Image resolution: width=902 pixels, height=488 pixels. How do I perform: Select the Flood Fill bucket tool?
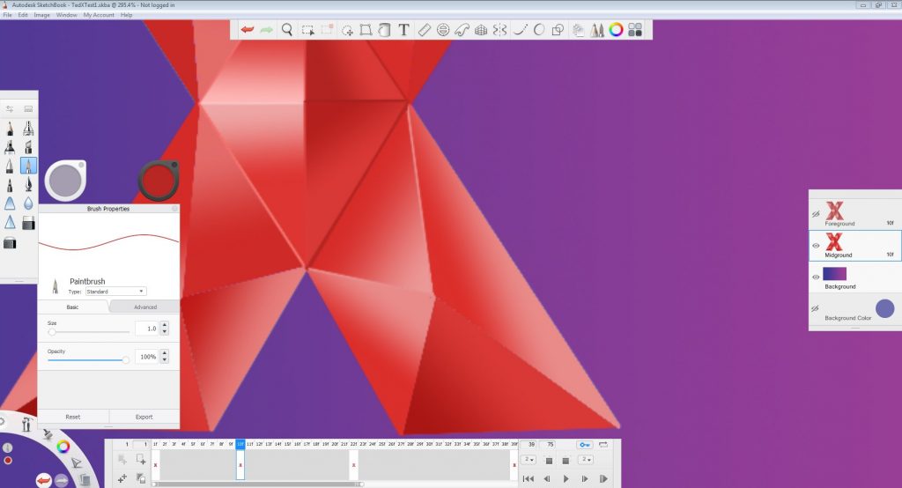coord(384,30)
